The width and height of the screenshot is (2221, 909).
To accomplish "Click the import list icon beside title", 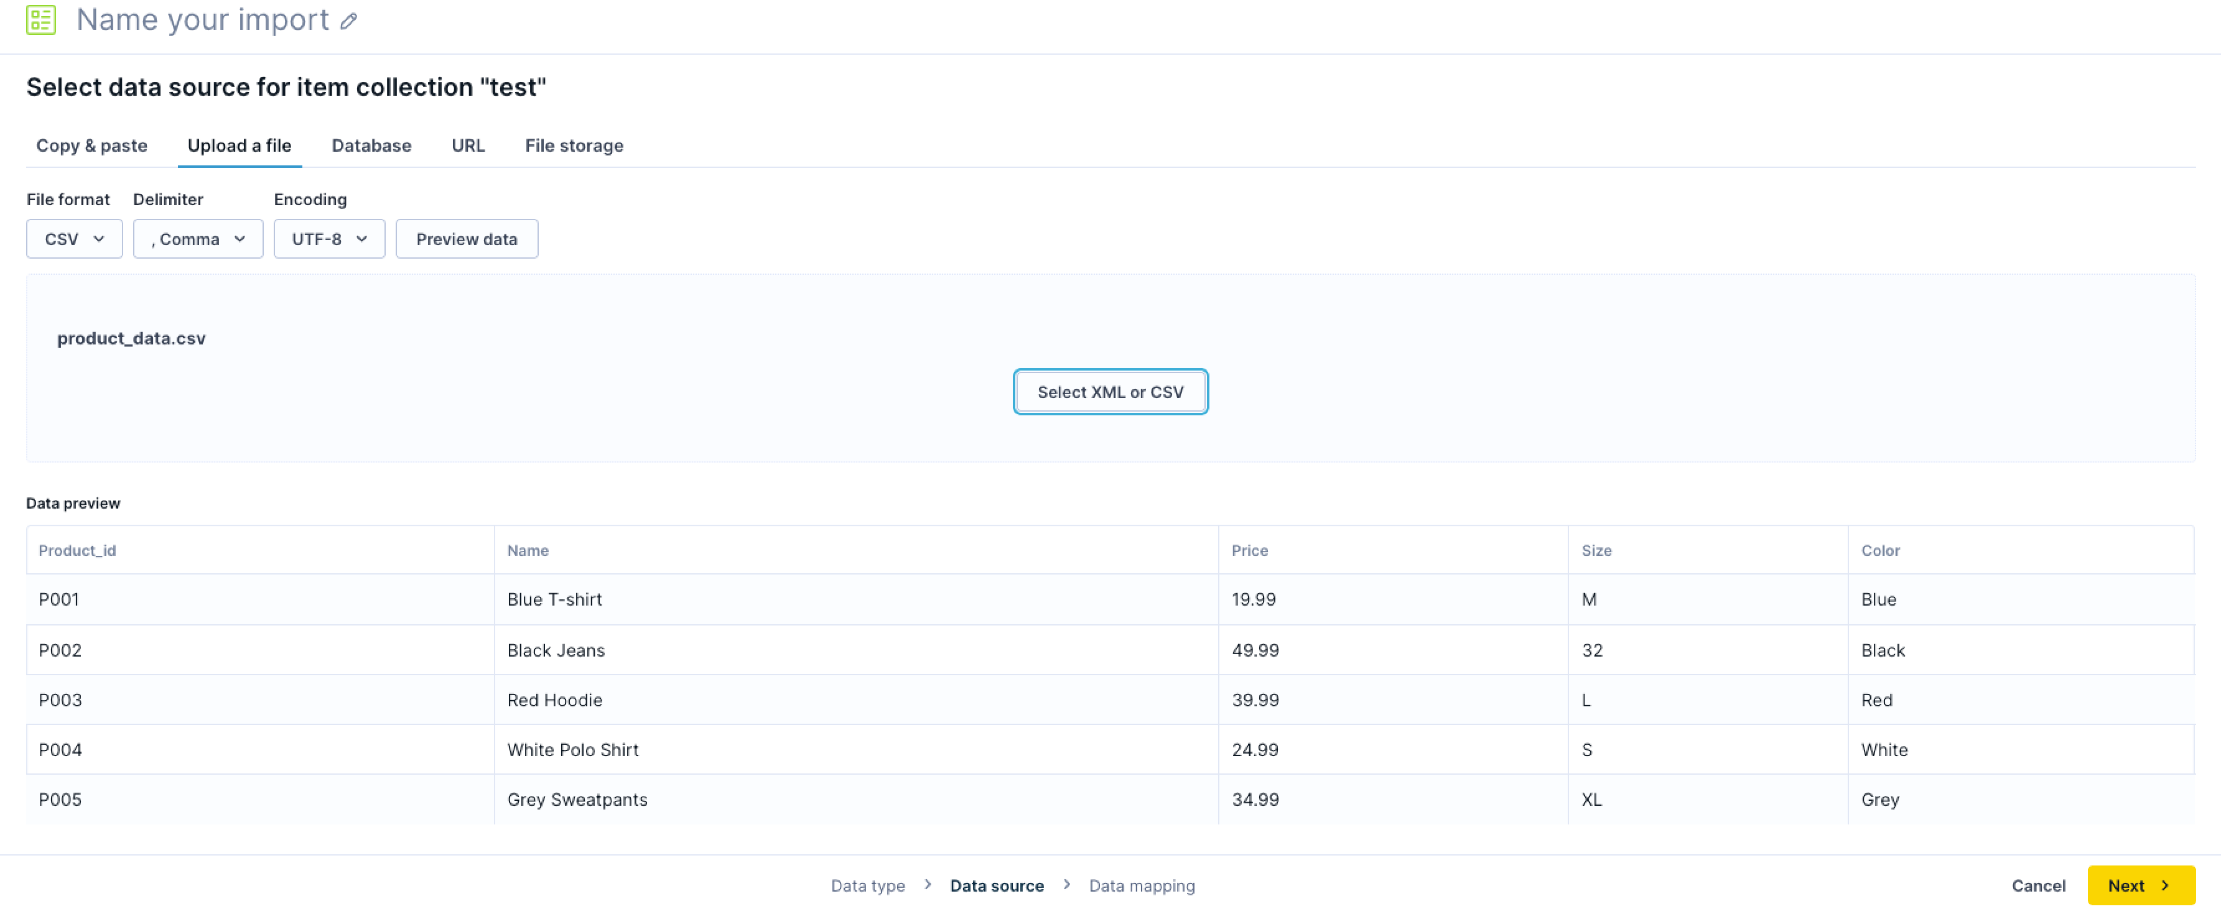I will click(x=40, y=20).
